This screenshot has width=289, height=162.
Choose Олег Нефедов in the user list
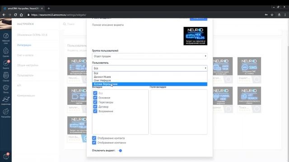click(x=149, y=81)
